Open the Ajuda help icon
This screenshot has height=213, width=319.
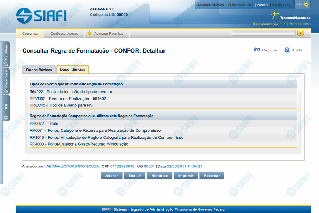(x=287, y=50)
